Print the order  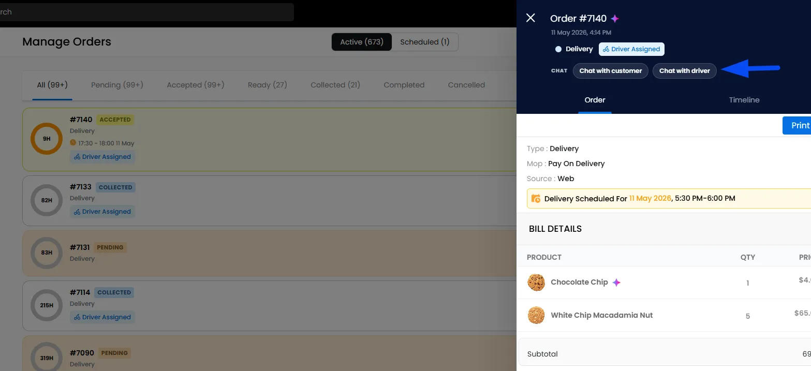tap(797, 125)
